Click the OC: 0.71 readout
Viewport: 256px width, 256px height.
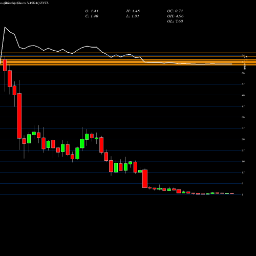pos(175,11)
